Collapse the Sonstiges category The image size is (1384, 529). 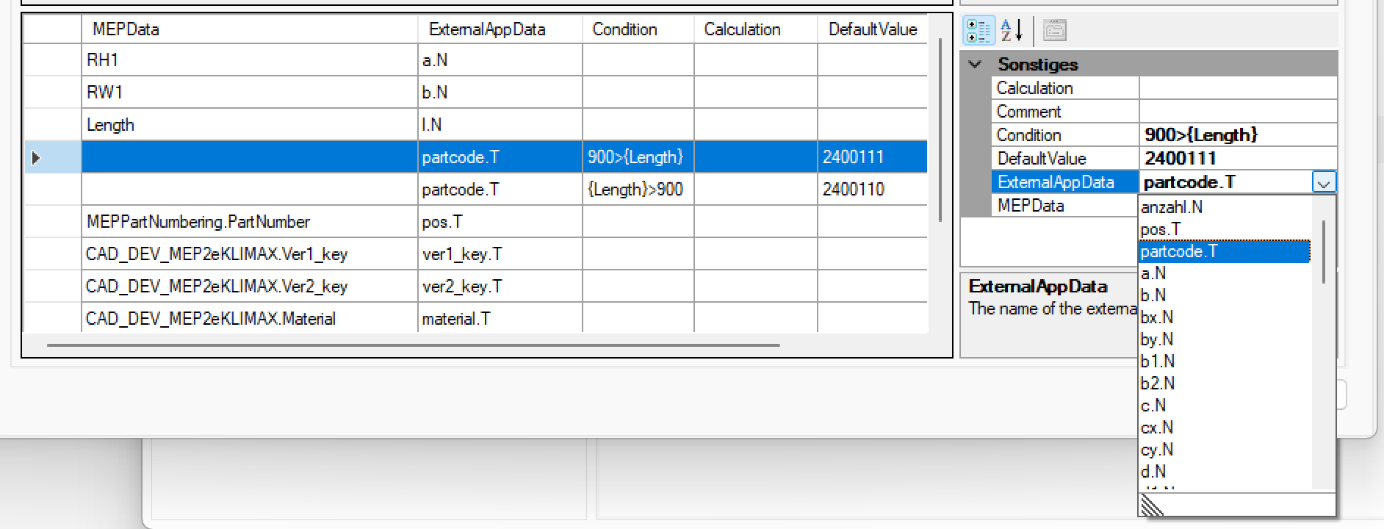pyautogui.click(x=976, y=64)
